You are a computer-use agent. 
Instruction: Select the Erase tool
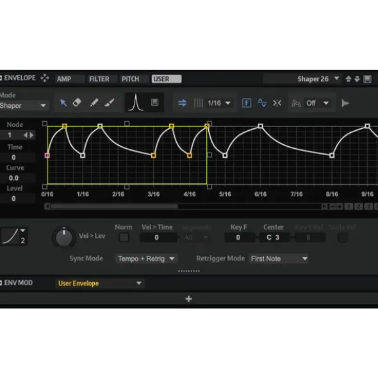coord(77,103)
